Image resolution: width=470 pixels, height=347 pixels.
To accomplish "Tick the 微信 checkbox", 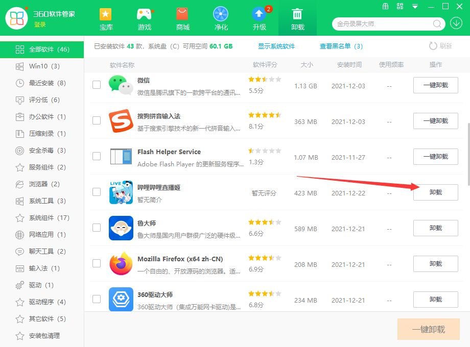I will [97, 85].
